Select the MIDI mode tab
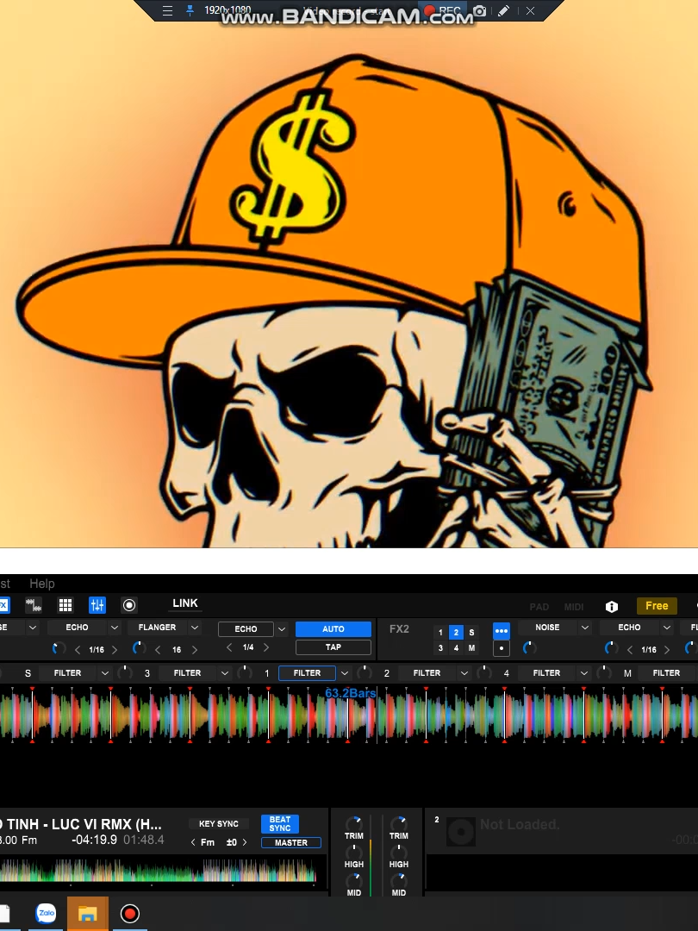The height and width of the screenshot is (931, 698). point(573,607)
